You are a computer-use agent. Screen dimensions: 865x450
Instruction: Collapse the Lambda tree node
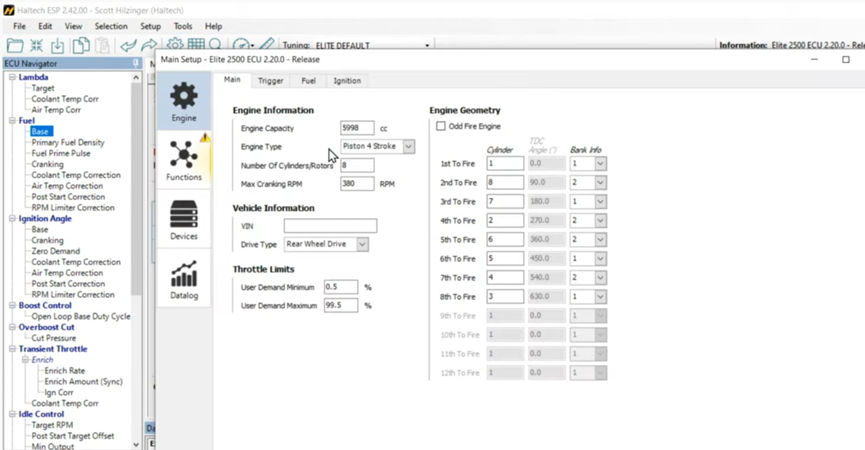(12, 77)
